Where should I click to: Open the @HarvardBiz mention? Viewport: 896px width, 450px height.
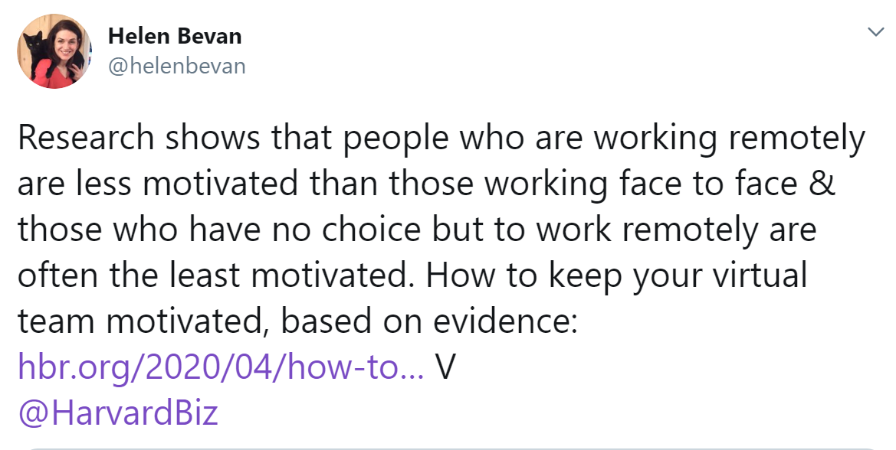pos(118,413)
